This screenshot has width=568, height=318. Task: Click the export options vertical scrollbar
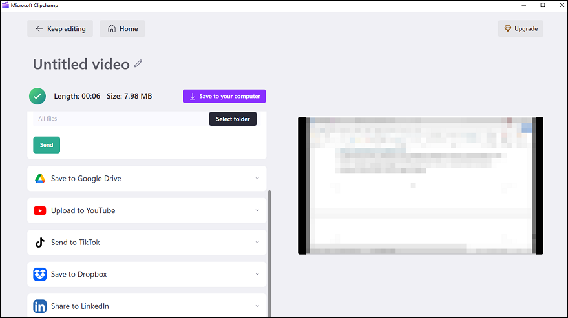(x=269, y=253)
